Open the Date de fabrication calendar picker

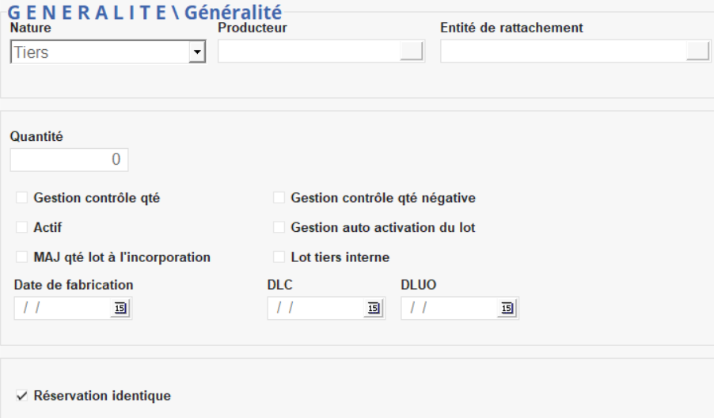(120, 309)
